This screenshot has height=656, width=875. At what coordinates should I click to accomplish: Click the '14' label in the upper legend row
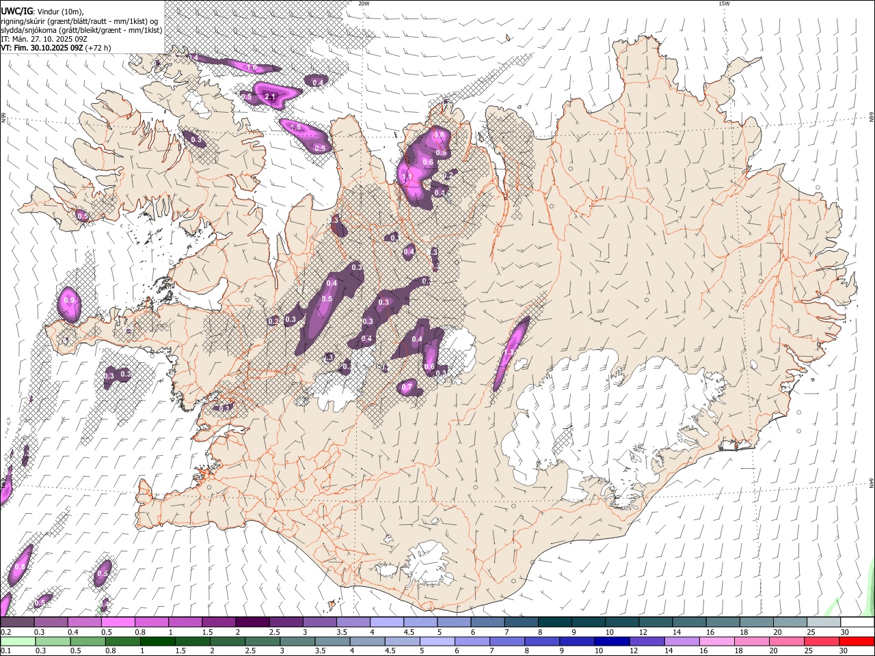[x=676, y=632]
